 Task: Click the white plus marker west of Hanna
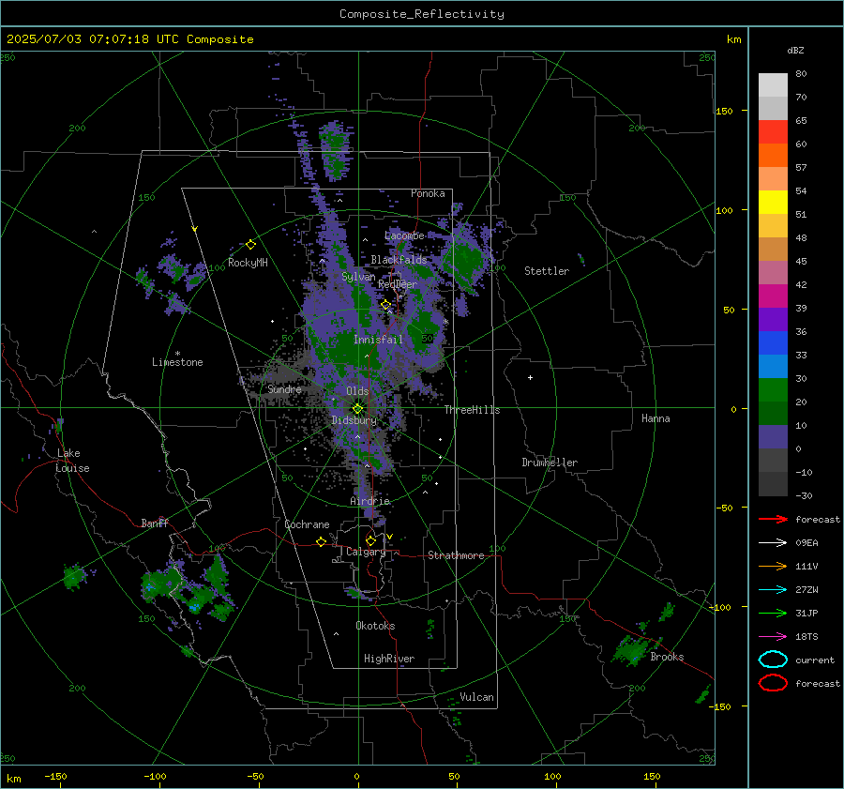530,377
